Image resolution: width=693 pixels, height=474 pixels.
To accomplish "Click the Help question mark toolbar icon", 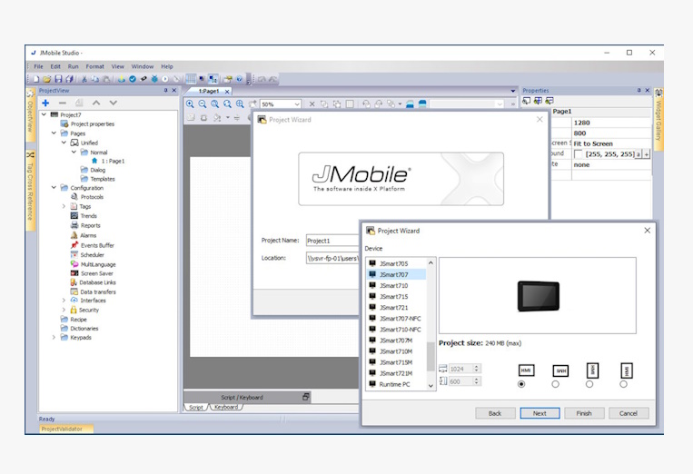I will pyautogui.click(x=239, y=79).
